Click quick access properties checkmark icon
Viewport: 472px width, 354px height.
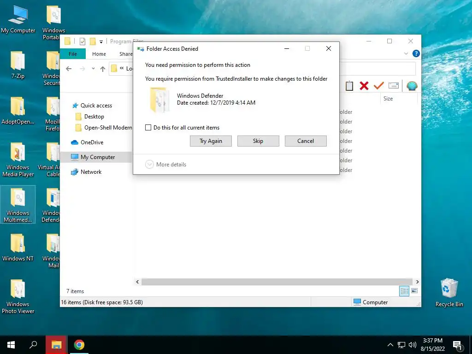82,41
